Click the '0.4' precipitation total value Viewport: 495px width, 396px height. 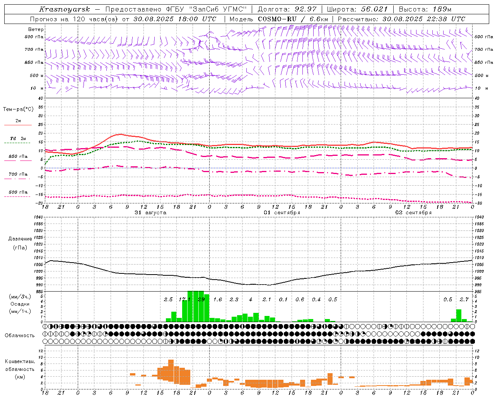pyautogui.click(x=316, y=299)
